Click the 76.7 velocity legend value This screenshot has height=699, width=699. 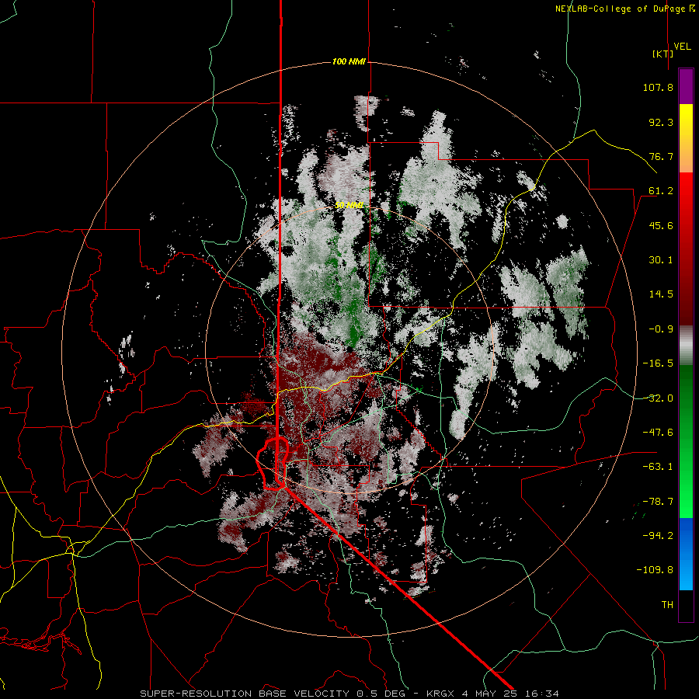tap(661, 156)
